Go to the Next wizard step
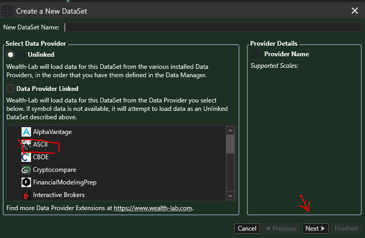The image size is (365, 238). point(315,229)
